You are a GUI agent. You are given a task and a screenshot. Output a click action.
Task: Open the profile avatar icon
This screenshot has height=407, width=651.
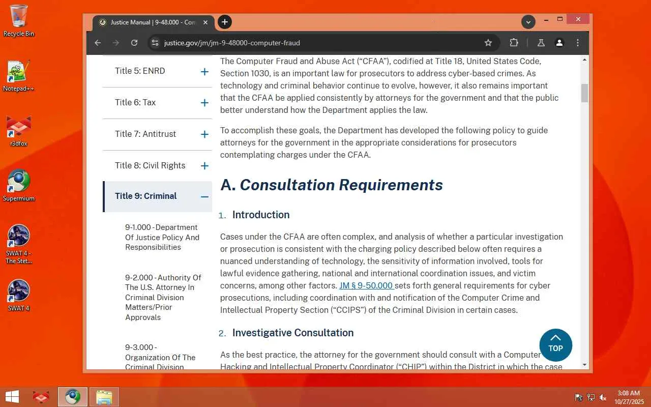click(x=559, y=43)
